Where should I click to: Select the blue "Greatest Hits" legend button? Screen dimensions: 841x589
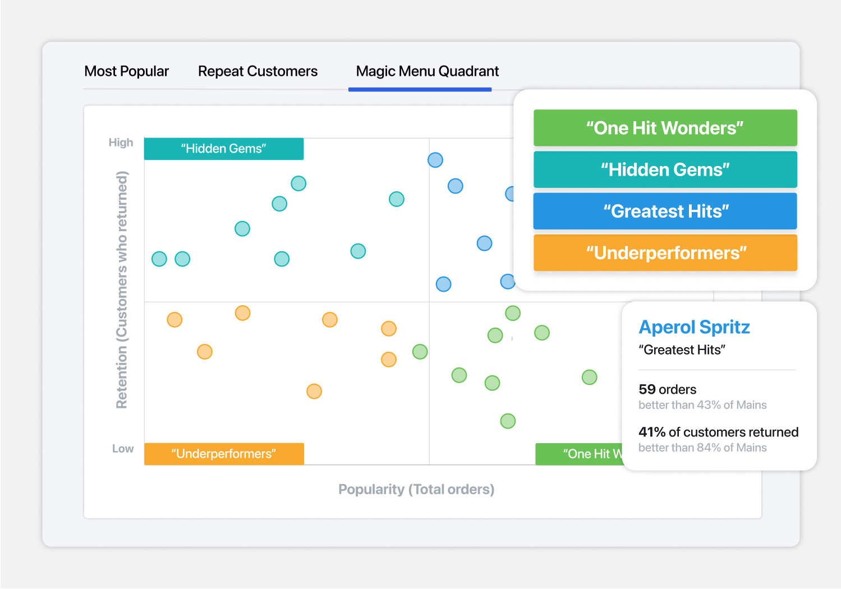pos(665,211)
